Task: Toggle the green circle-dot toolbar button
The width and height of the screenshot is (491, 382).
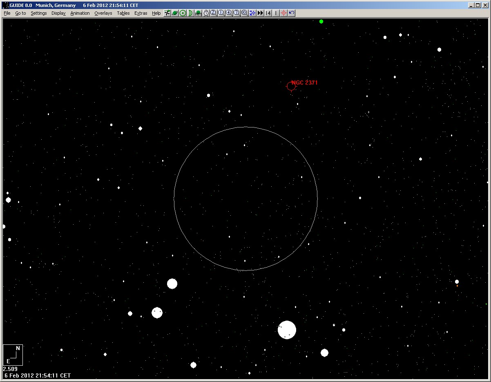Action: [183, 13]
